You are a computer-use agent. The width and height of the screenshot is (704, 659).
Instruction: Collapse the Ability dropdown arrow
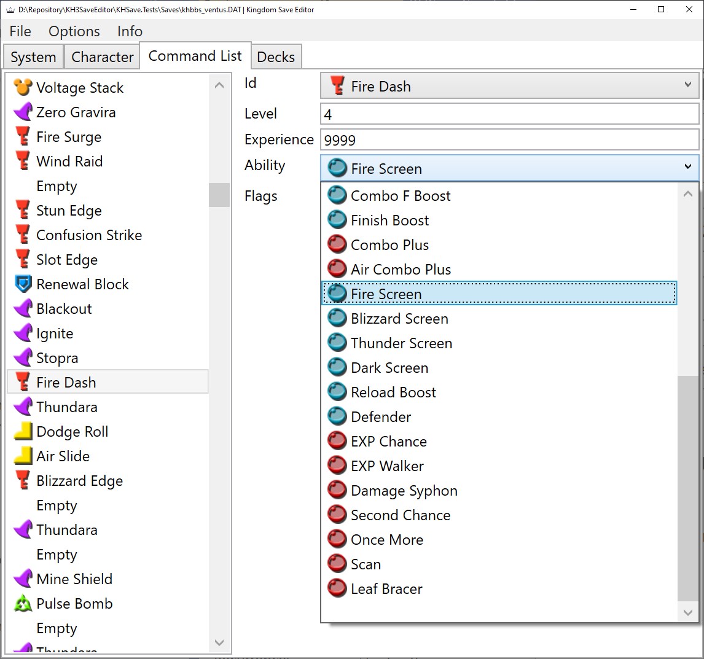(687, 167)
